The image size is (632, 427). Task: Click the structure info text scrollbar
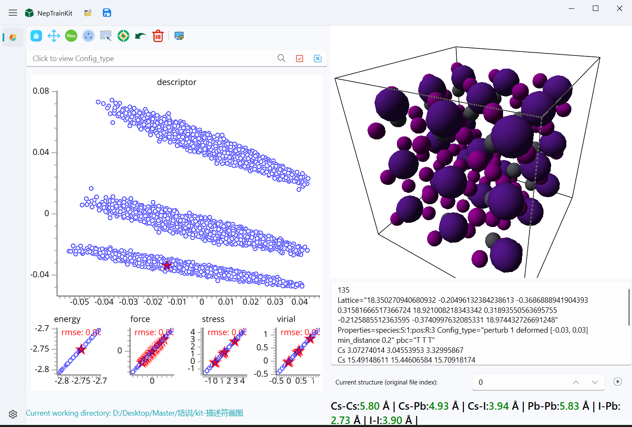(x=629, y=307)
